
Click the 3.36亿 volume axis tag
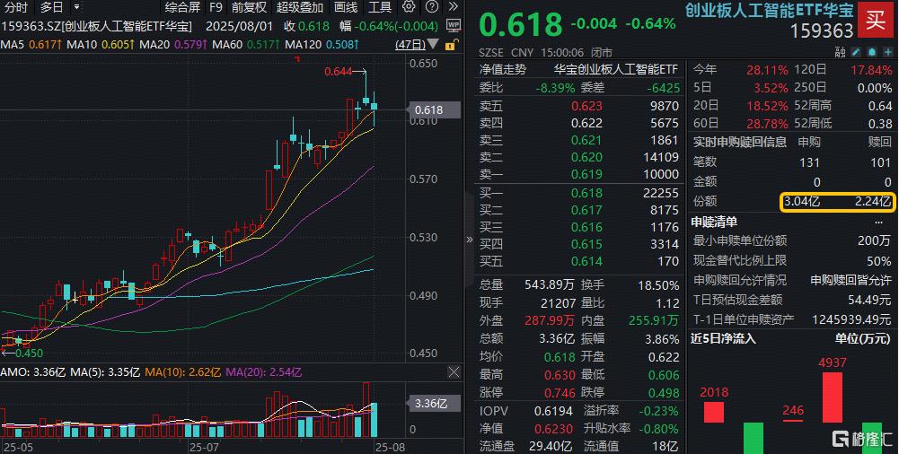[x=433, y=404]
